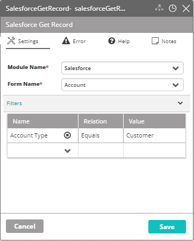This screenshot has width=194, height=241.
Task: Click the Value column header
Action: (x=154, y=121)
